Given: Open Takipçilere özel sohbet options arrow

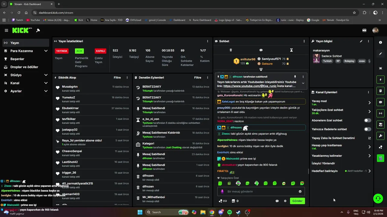Looking at the screenshot, I should (369, 112).
